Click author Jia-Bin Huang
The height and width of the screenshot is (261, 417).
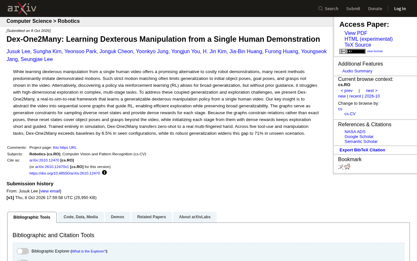click(x=246, y=52)
